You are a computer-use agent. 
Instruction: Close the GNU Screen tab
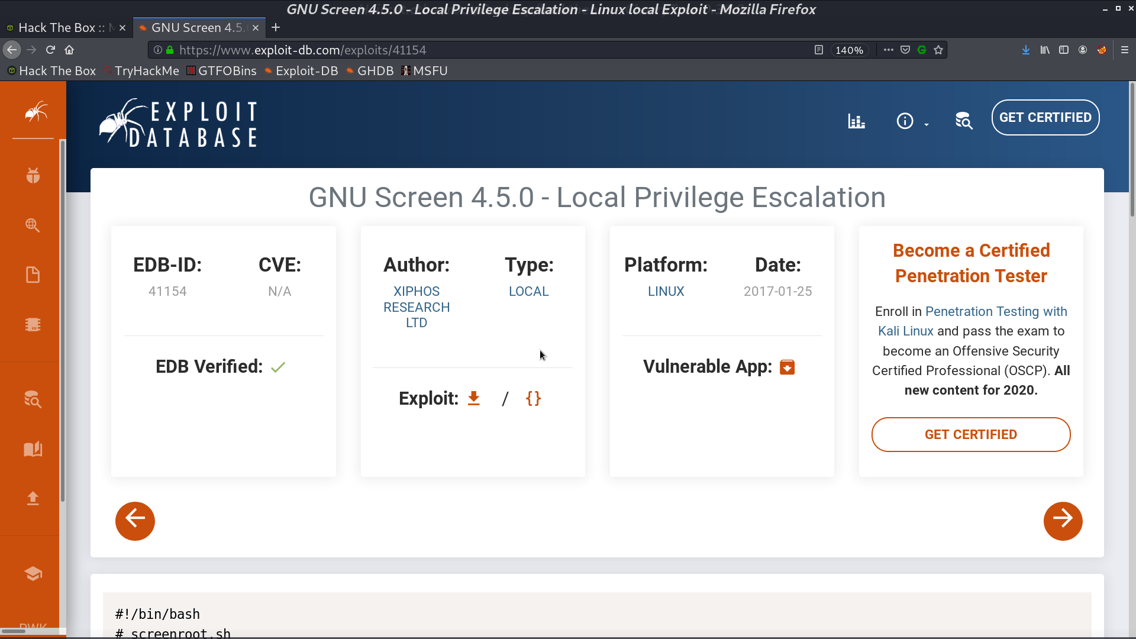(x=256, y=28)
